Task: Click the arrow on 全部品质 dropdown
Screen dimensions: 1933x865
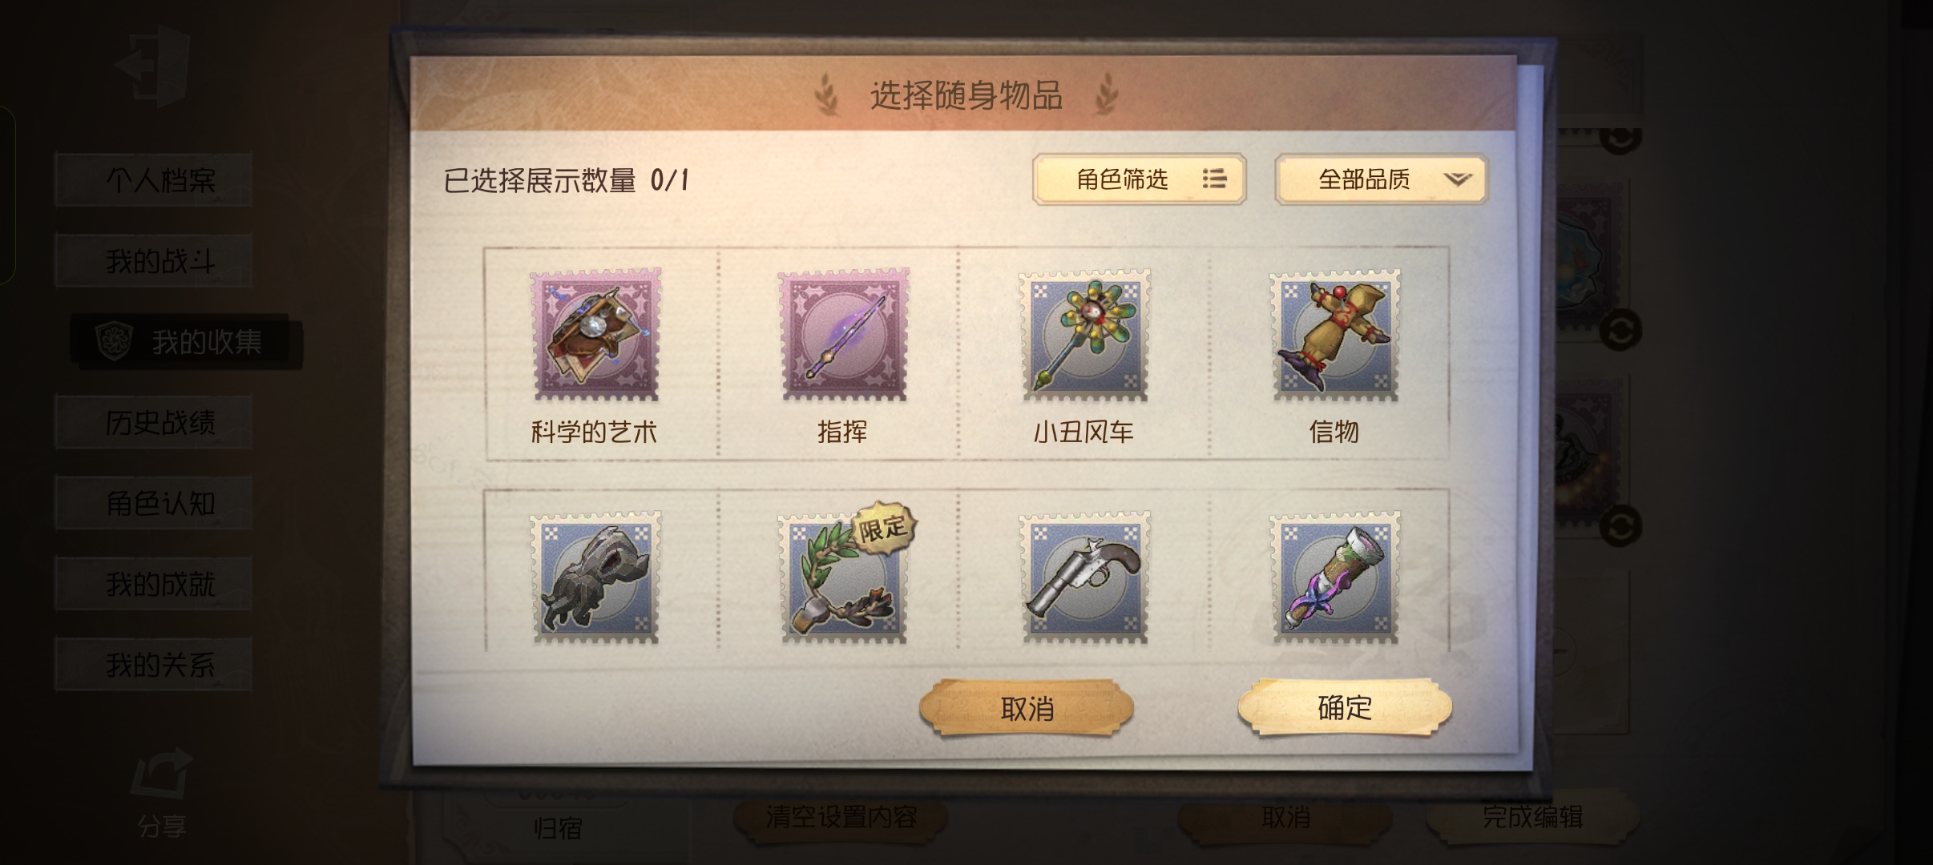Action: [x=1458, y=179]
